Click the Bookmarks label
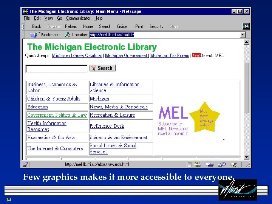Viewport: 272px width, 204px height. [51, 35]
